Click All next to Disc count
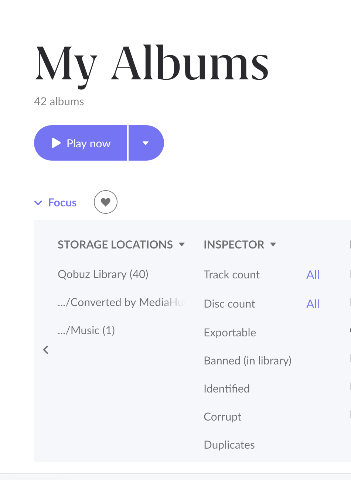Viewport: 351px width, 480px height. coord(313,304)
